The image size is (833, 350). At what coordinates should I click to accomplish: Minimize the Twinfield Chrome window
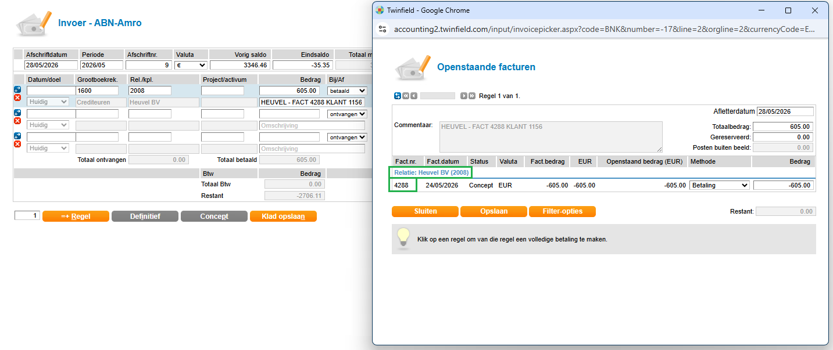pos(762,10)
